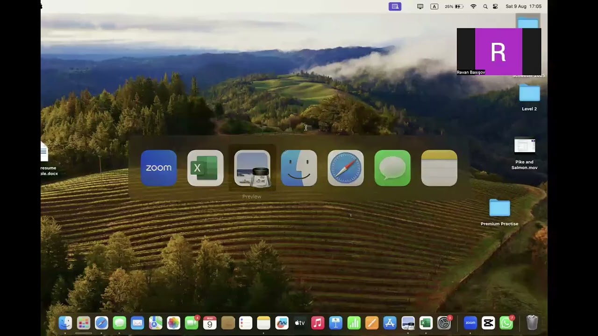Open System Settings from the Dock

click(x=444, y=322)
